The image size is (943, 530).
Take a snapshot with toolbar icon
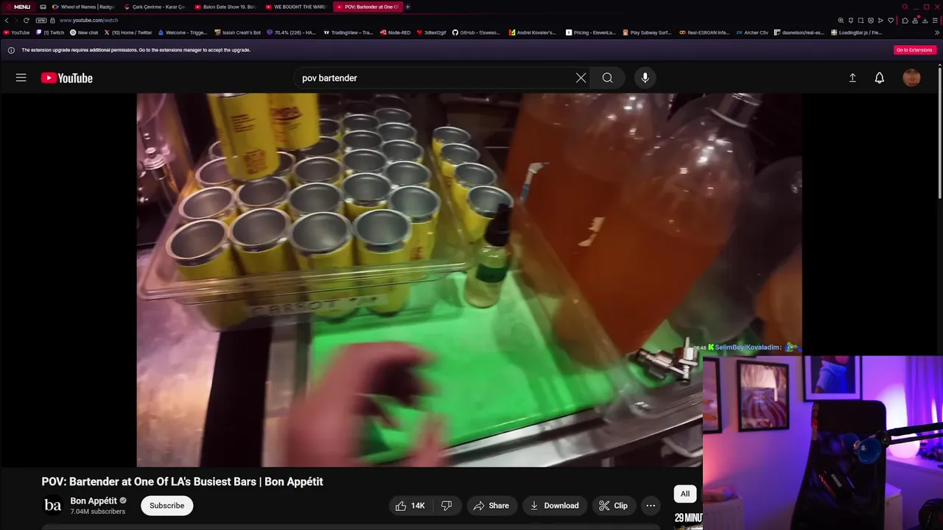(x=860, y=20)
